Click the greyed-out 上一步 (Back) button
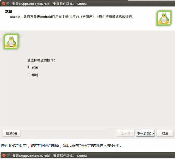Screen dimensions: 175x159 126,133
